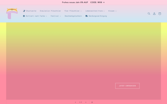
Task: Expand the Lebensmittel-Form dropdown
Action: 95,11
